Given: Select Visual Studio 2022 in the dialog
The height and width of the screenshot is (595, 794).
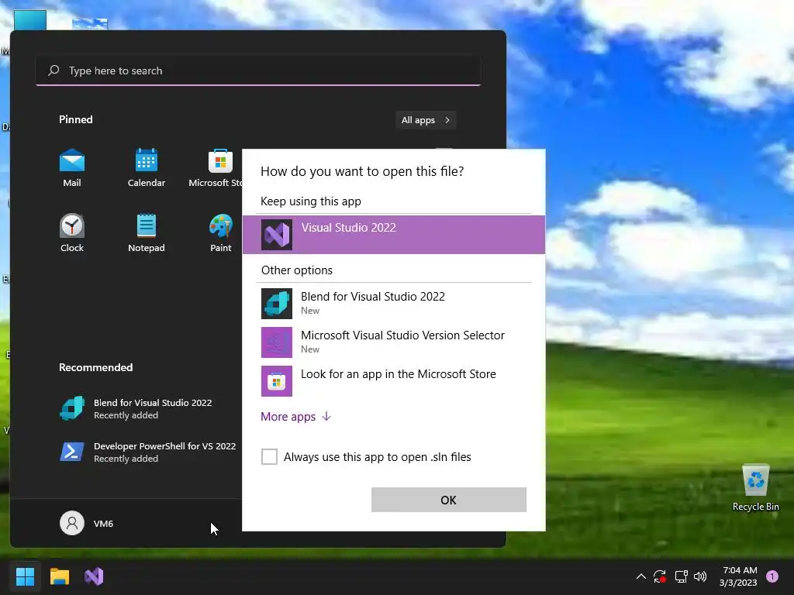Looking at the screenshot, I should [x=393, y=234].
